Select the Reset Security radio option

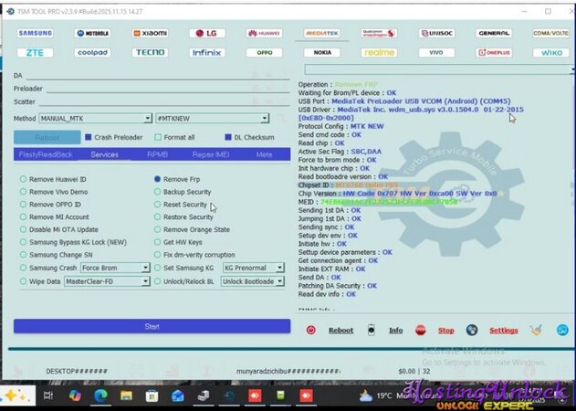pyautogui.click(x=158, y=205)
